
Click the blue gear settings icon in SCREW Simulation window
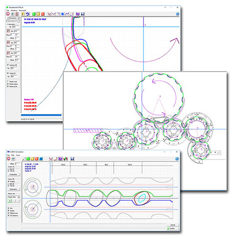[x=177, y=159]
